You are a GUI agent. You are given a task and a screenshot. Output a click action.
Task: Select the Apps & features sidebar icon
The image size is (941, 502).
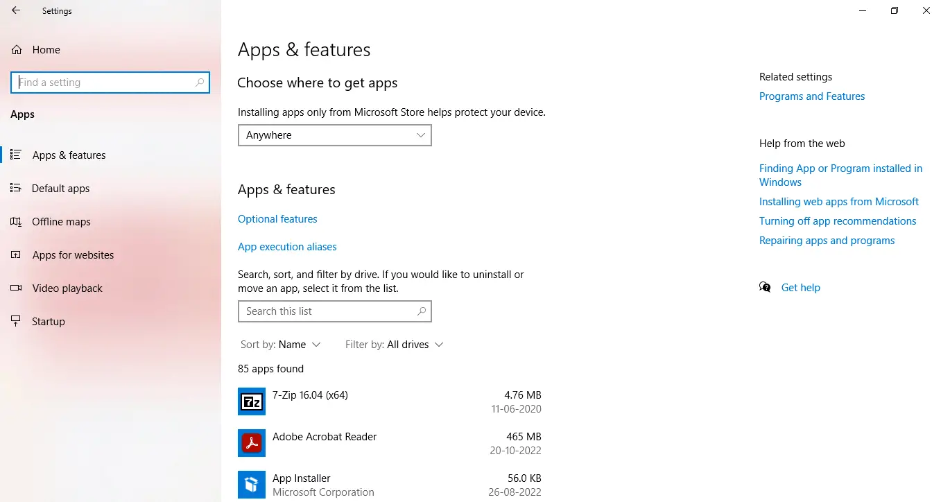point(16,155)
